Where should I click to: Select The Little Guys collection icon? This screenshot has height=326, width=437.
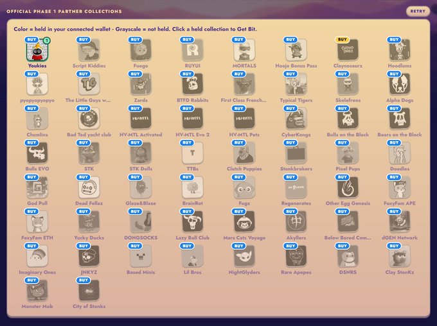click(x=89, y=85)
